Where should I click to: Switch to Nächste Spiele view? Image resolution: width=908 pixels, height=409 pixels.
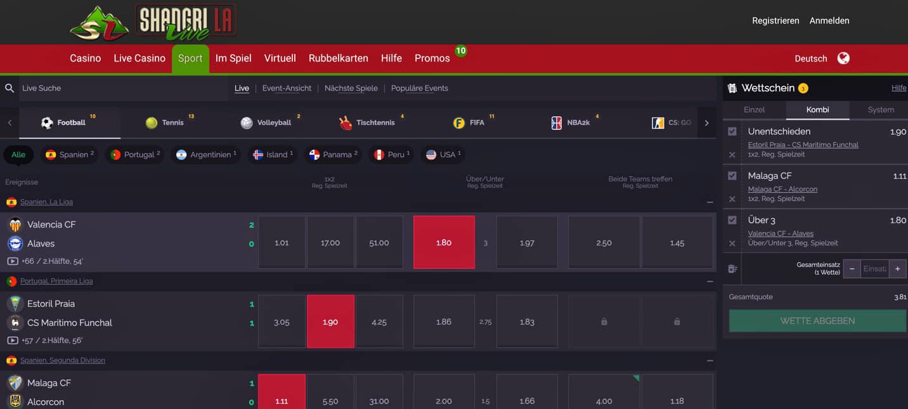[x=351, y=88]
